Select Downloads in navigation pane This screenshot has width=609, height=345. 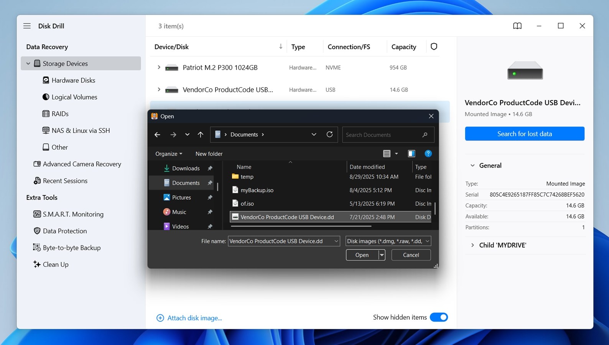181,168
